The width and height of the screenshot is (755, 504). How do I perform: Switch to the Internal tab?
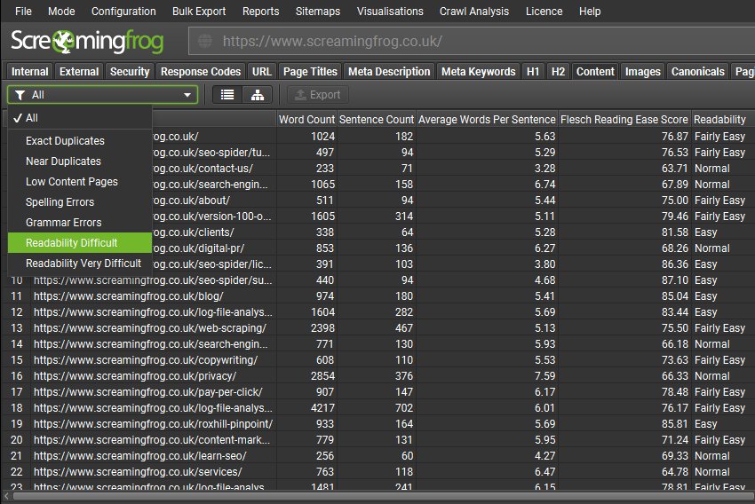click(30, 72)
